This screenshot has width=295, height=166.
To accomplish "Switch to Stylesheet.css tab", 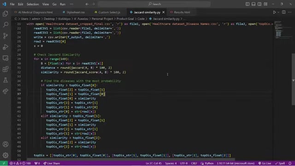I will [74, 12].
